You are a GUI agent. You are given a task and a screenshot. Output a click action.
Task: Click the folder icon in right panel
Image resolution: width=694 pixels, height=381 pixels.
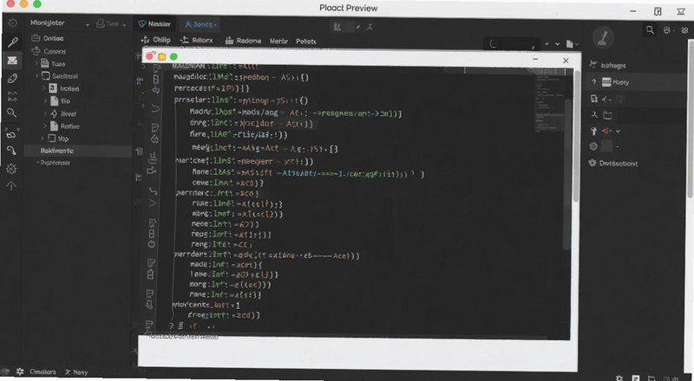click(608, 115)
